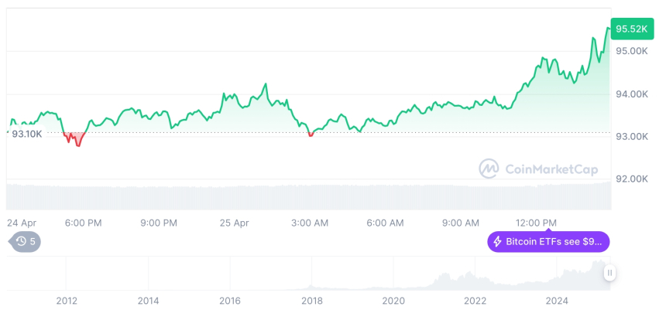The image size is (666, 310).
Task: Click the 95.00K price axis label
Action: (x=631, y=51)
